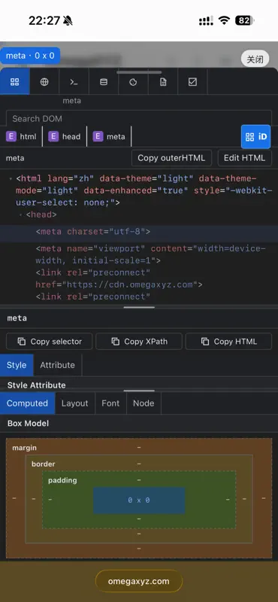Open the Elements grid tab

14,81
